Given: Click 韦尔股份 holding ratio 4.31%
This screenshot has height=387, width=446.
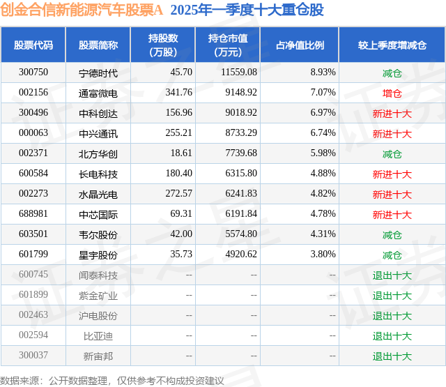Looking at the screenshot, I should coord(323,234).
